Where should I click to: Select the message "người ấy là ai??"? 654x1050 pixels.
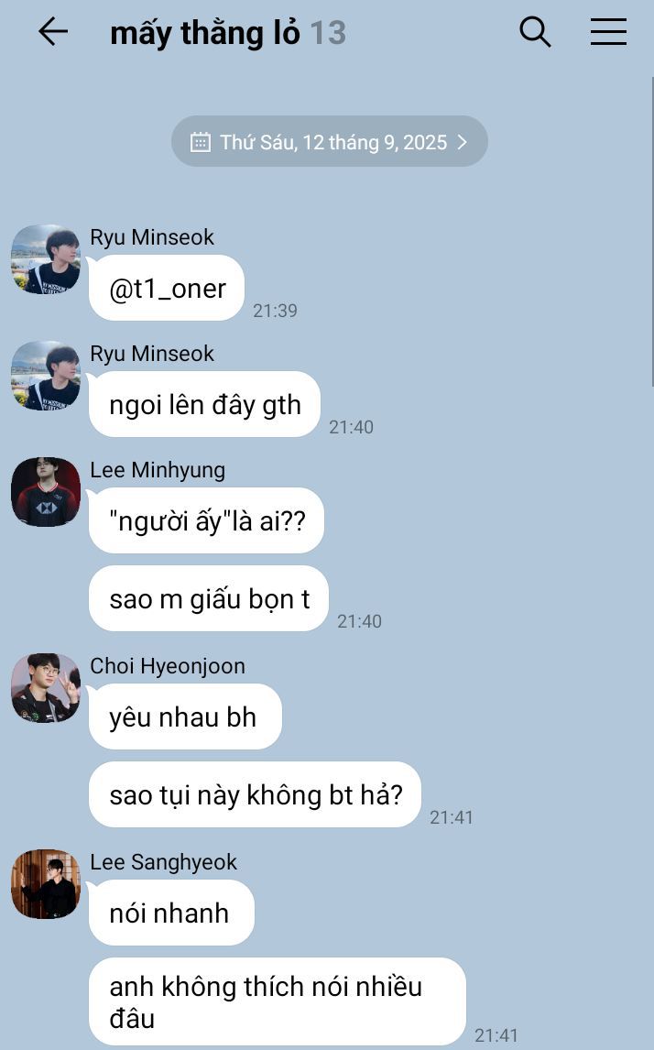point(207,520)
